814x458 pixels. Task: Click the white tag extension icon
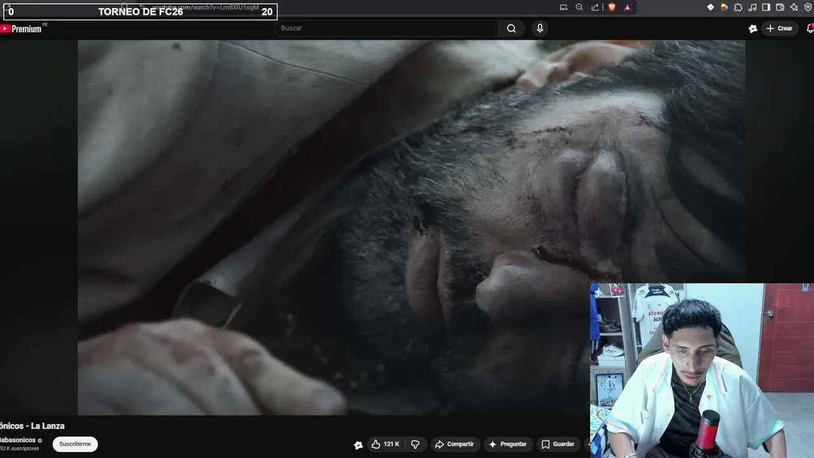tap(710, 7)
